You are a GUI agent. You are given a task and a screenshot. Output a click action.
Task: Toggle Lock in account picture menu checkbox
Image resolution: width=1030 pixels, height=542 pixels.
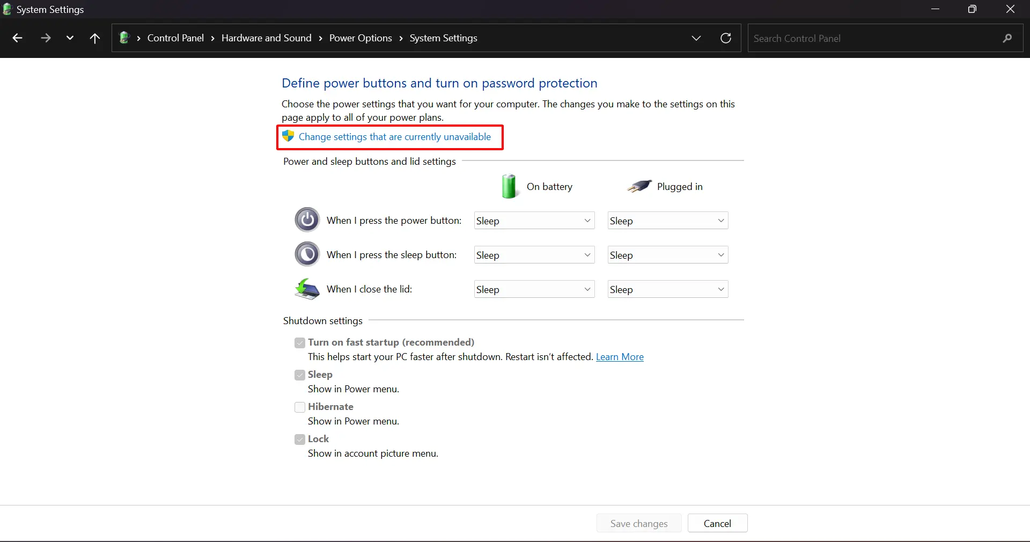coord(300,439)
